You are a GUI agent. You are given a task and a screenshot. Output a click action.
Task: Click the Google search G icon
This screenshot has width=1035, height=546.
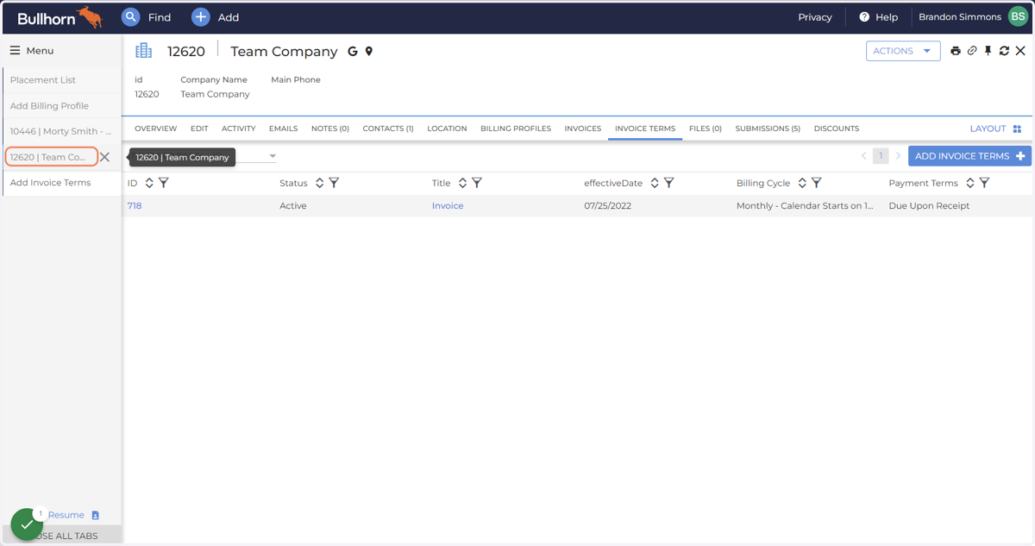[x=352, y=52]
